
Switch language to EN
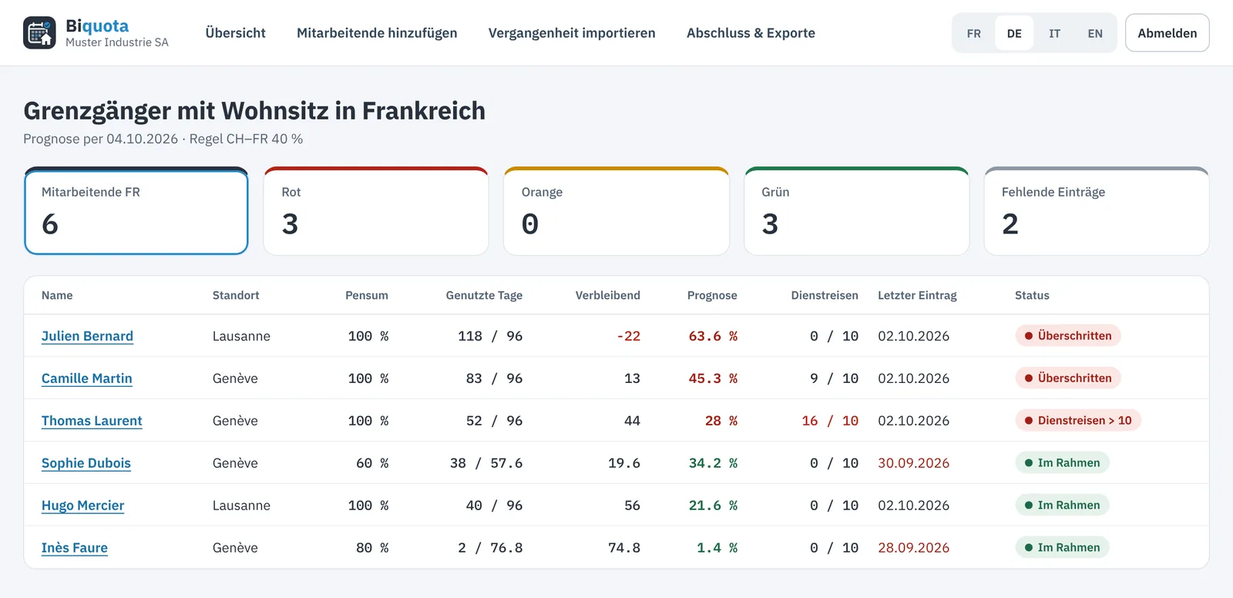click(x=1095, y=33)
